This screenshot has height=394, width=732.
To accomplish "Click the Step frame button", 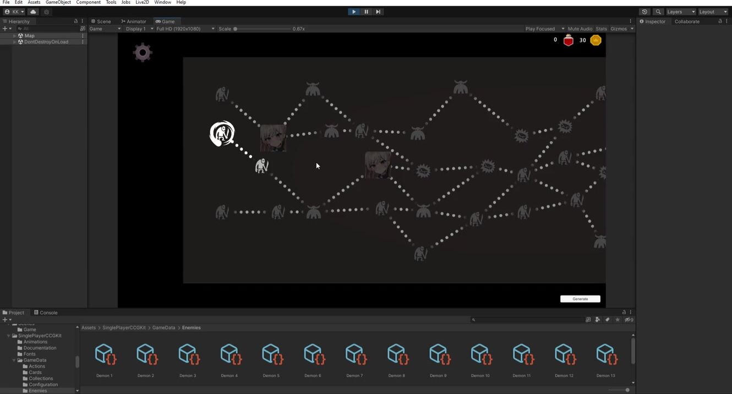I will point(378,12).
